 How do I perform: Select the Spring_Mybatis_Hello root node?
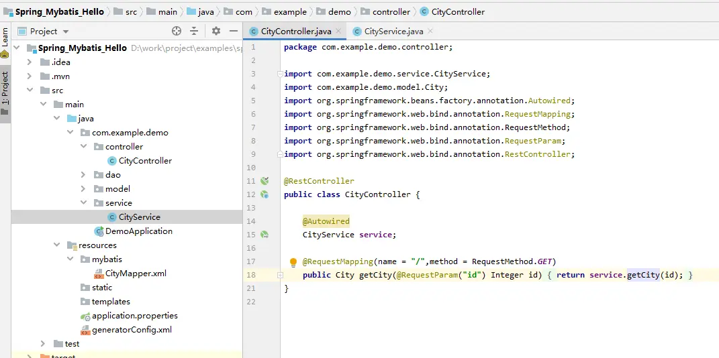pyautogui.click(x=83, y=48)
